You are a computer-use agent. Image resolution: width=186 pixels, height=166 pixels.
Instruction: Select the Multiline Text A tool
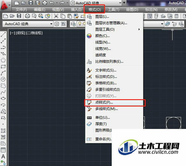(x=3, y=156)
